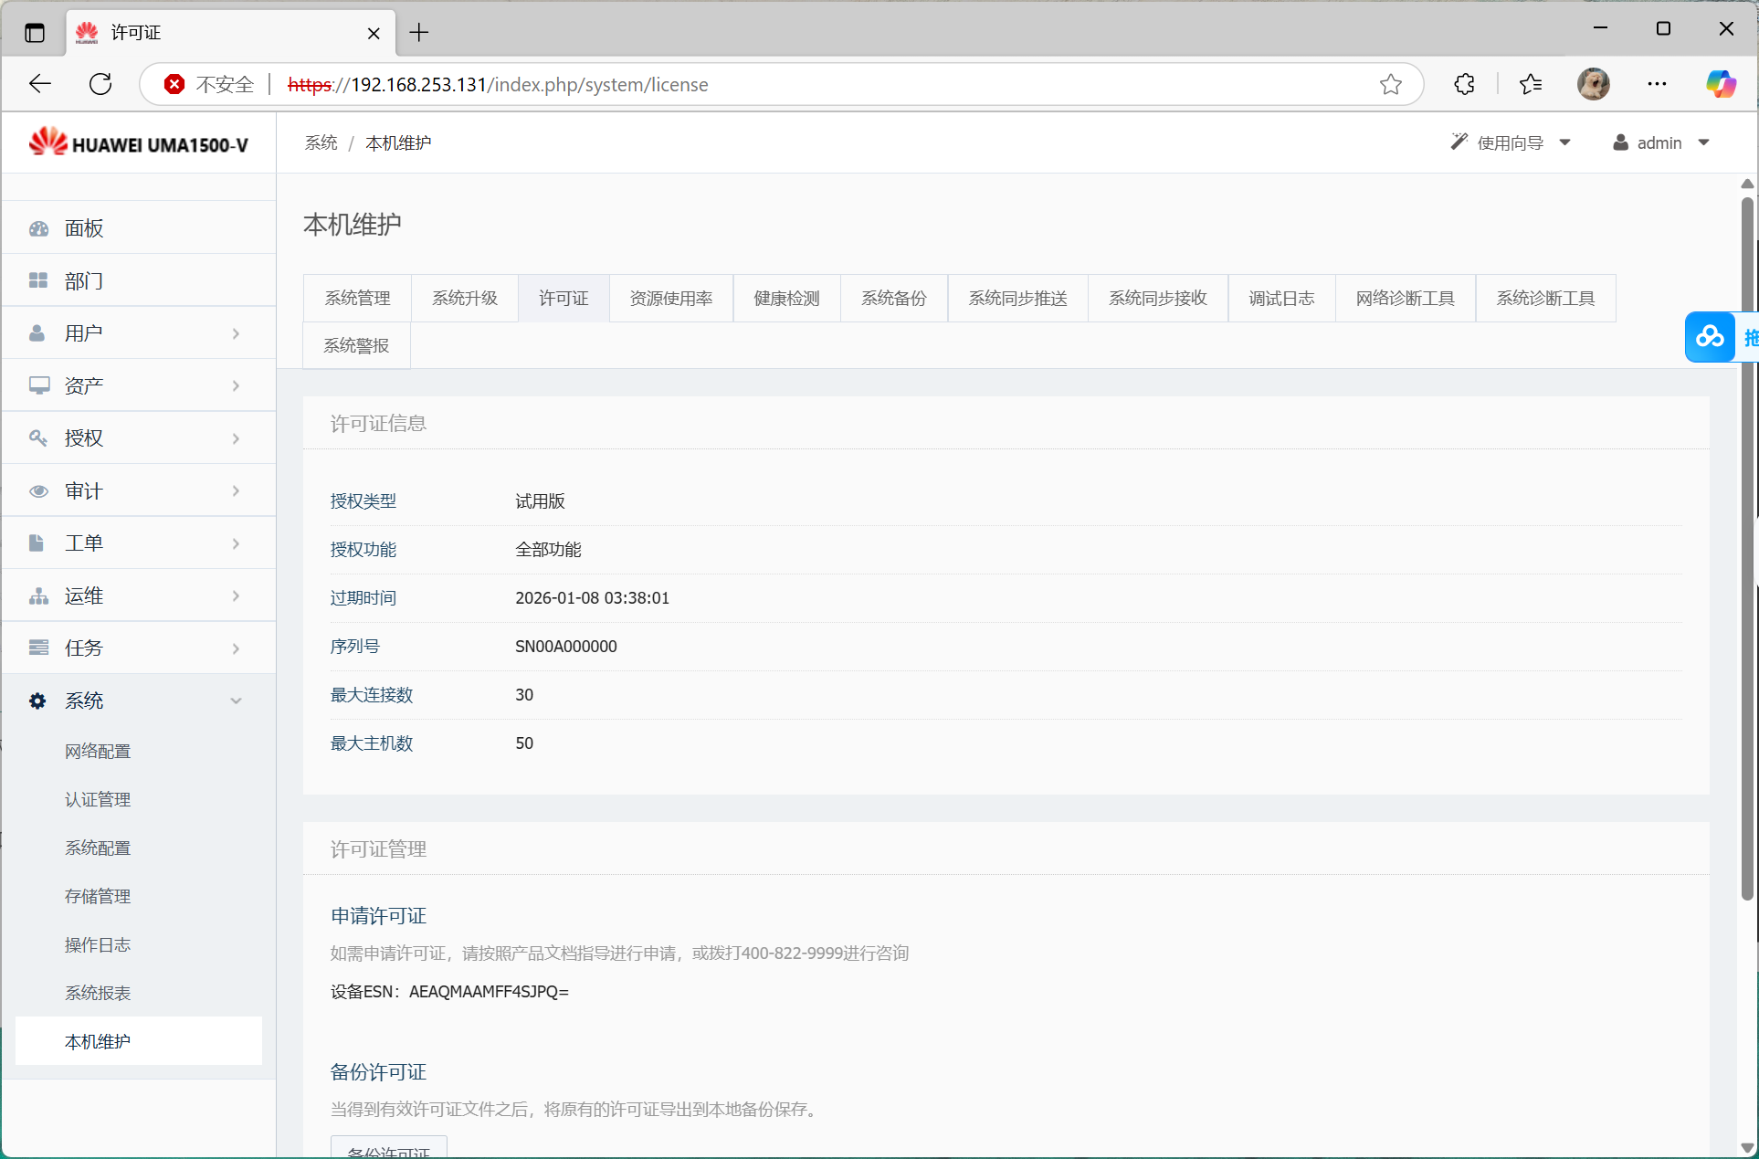Screen dimensions: 1759x1159
Task: Click the 系统 breadcrumb link
Action: [321, 142]
